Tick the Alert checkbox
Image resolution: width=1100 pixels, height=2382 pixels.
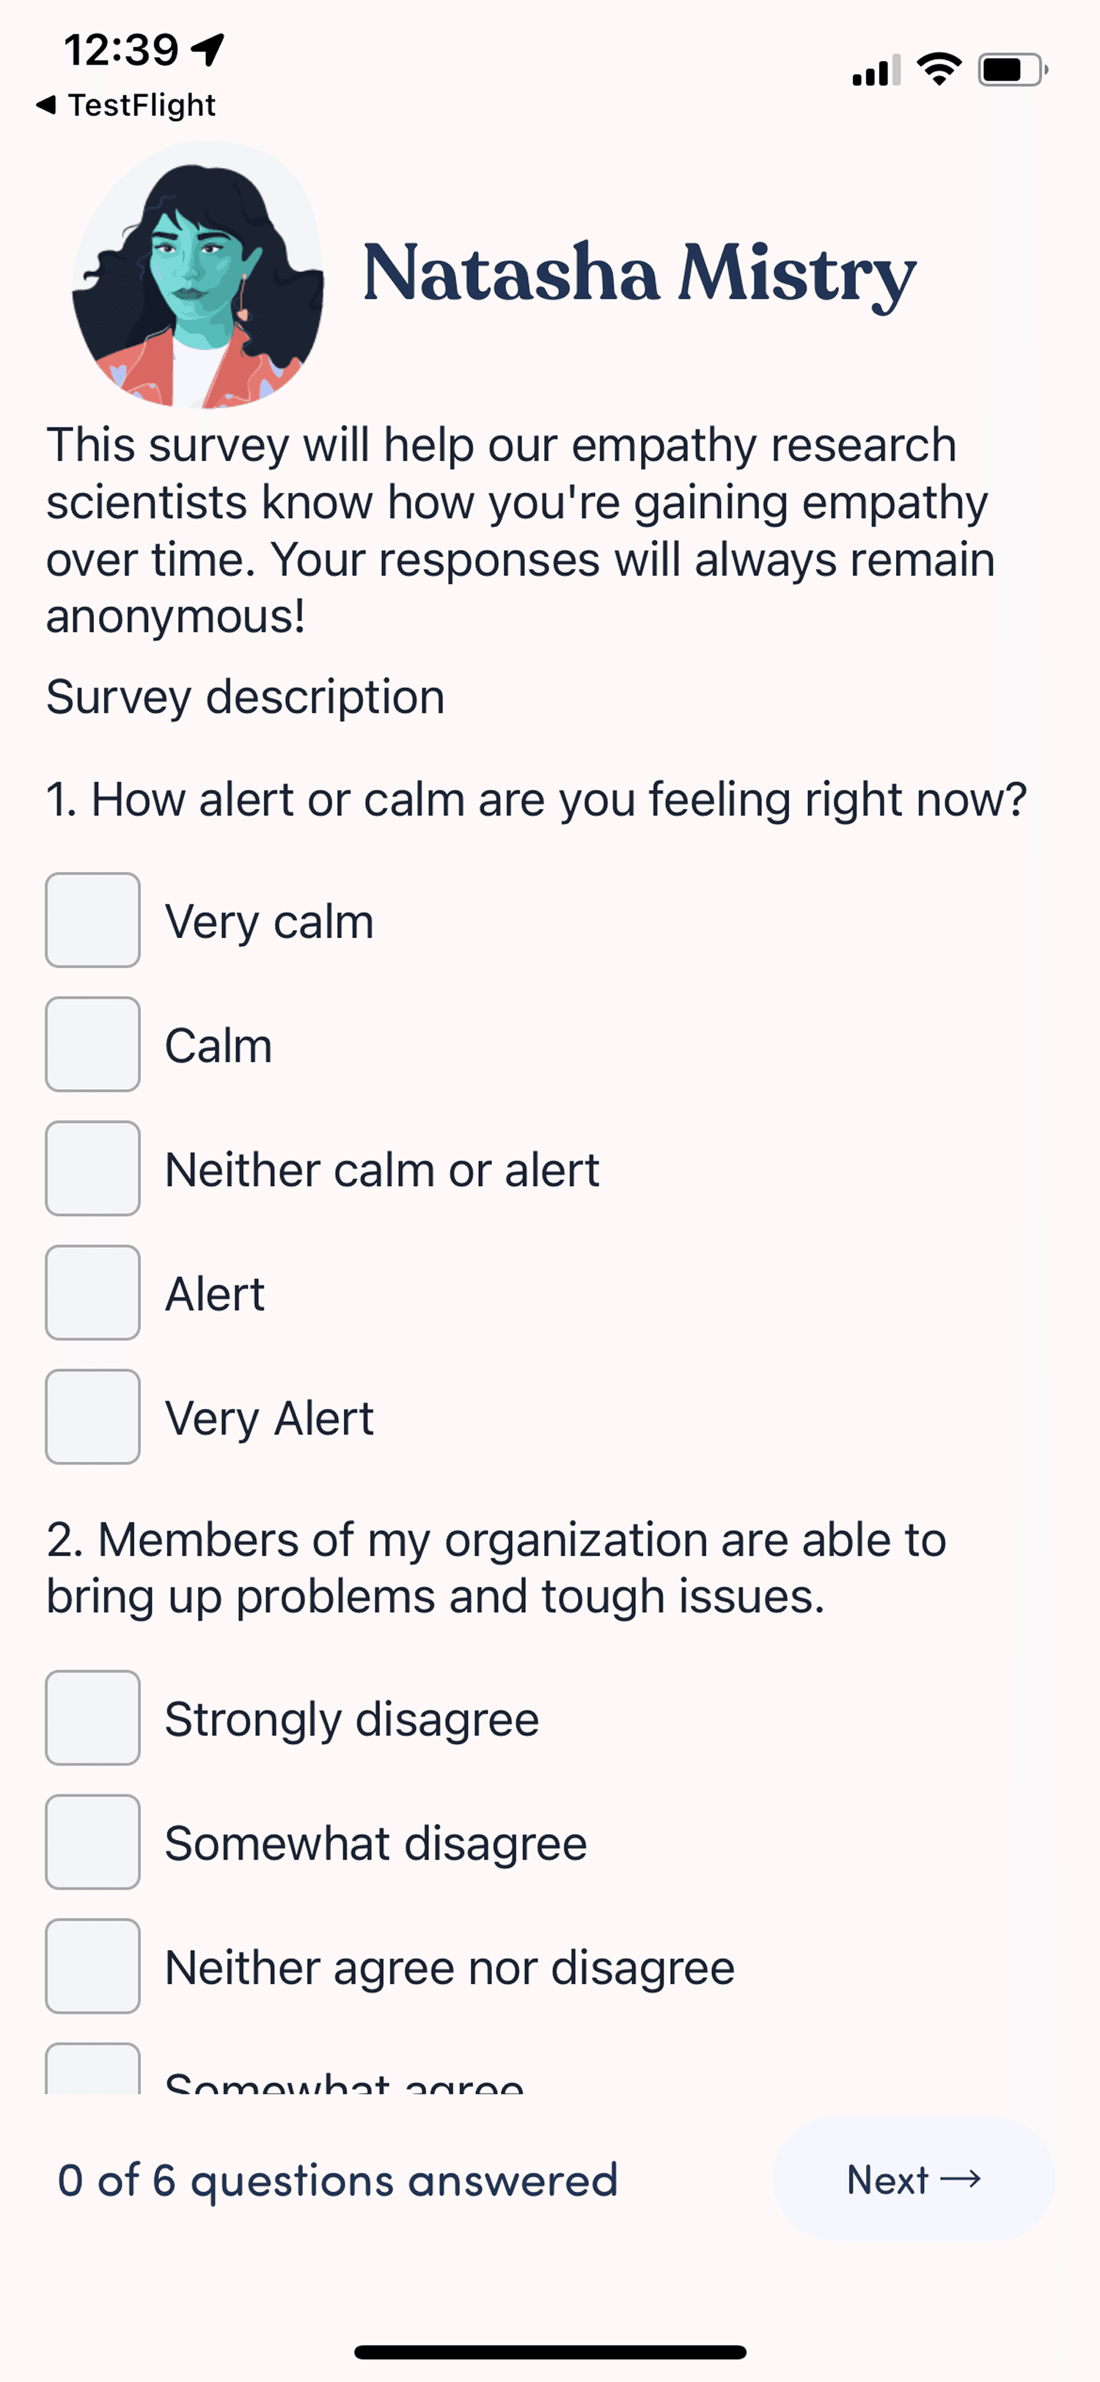point(92,1291)
